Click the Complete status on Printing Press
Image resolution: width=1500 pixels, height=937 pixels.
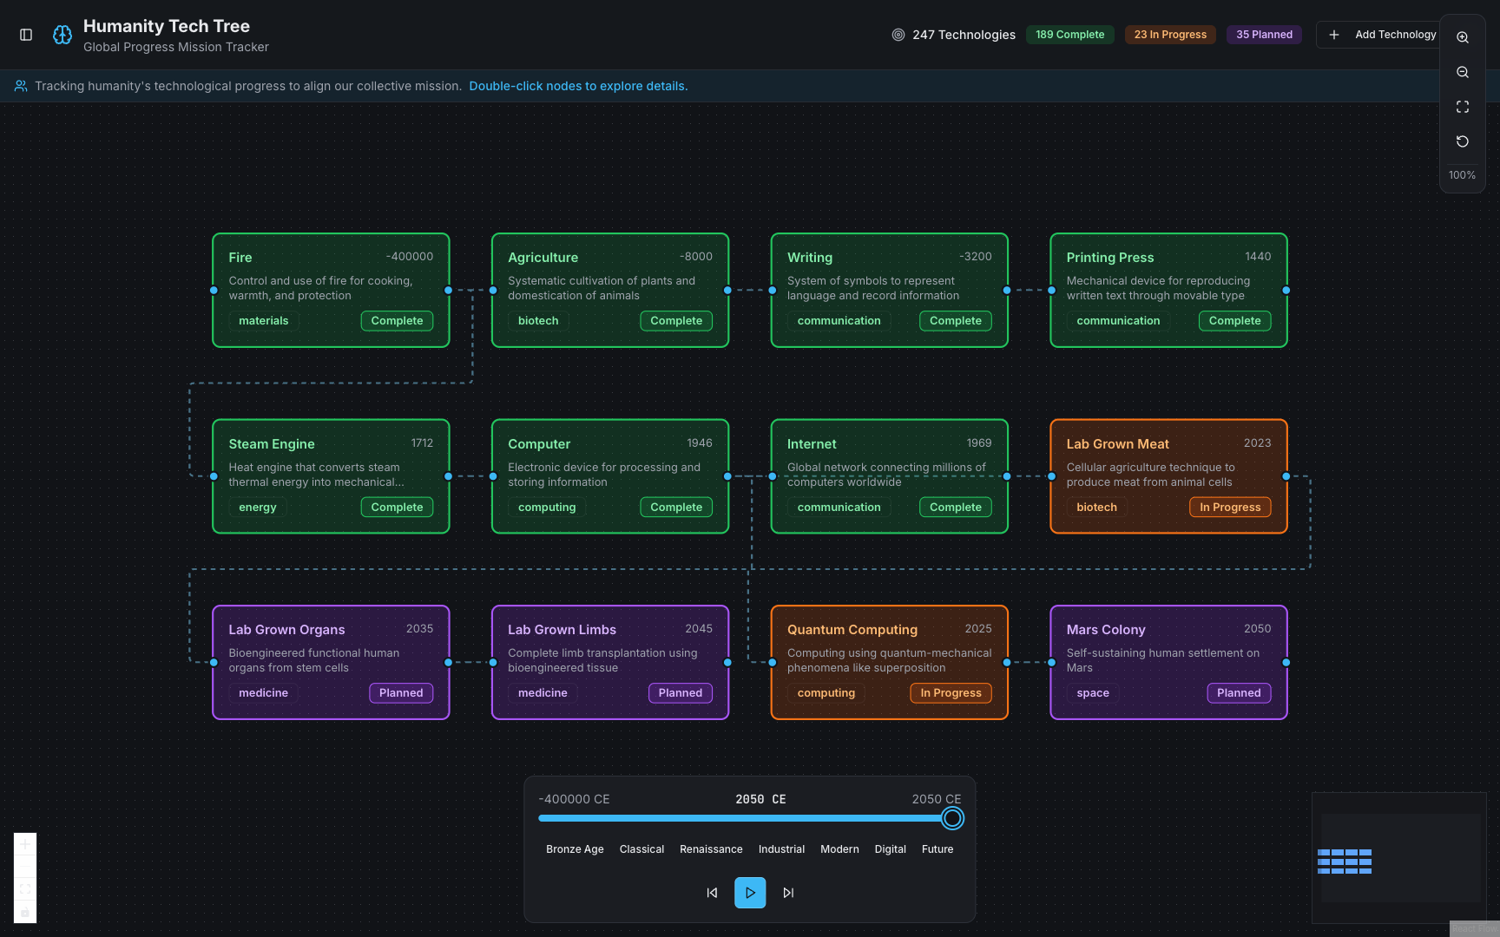(x=1234, y=321)
